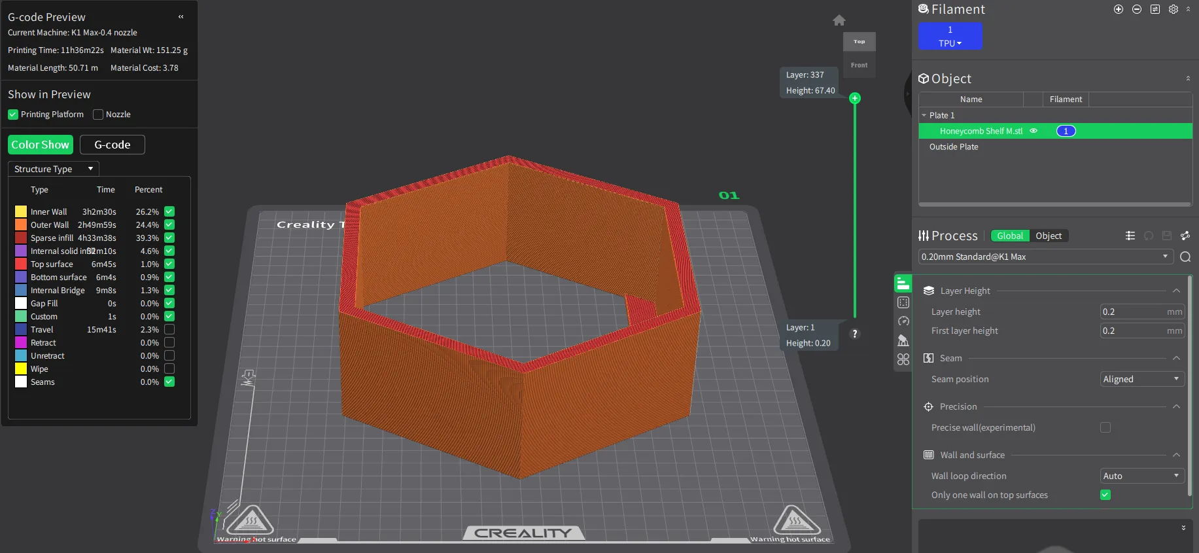Viewport: 1199px width, 553px height.
Task: Add a filament with the plus icon
Action: [x=1119, y=9]
